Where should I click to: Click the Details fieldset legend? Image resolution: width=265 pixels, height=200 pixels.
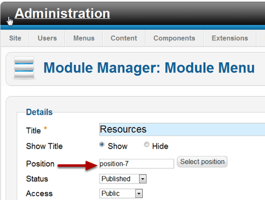39,112
